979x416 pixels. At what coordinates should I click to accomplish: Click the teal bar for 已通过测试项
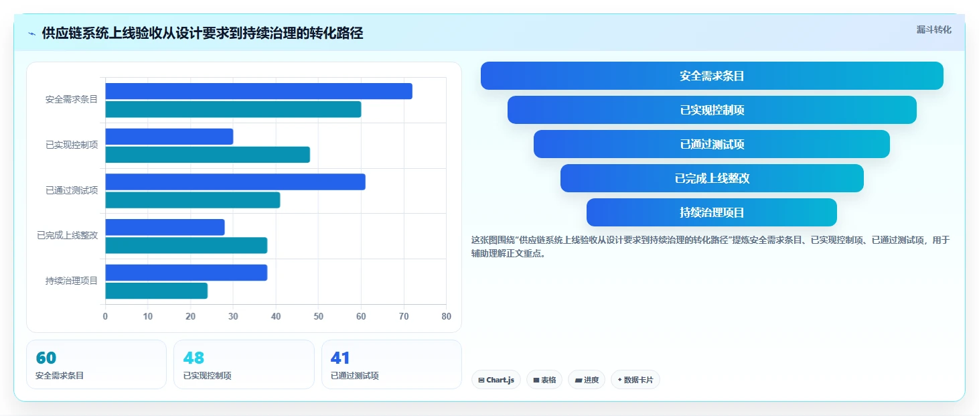(193, 200)
